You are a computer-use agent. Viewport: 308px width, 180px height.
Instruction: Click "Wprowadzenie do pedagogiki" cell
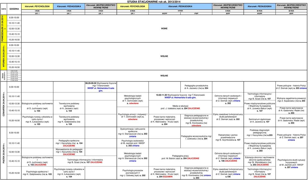69,152
